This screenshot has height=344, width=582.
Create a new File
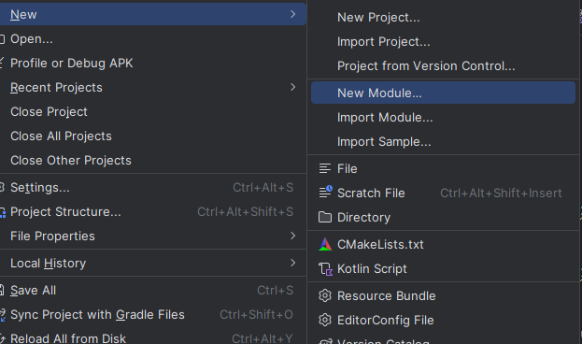click(443, 168)
